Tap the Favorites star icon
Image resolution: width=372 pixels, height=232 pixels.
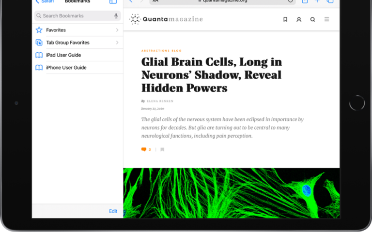click(39, 30)
